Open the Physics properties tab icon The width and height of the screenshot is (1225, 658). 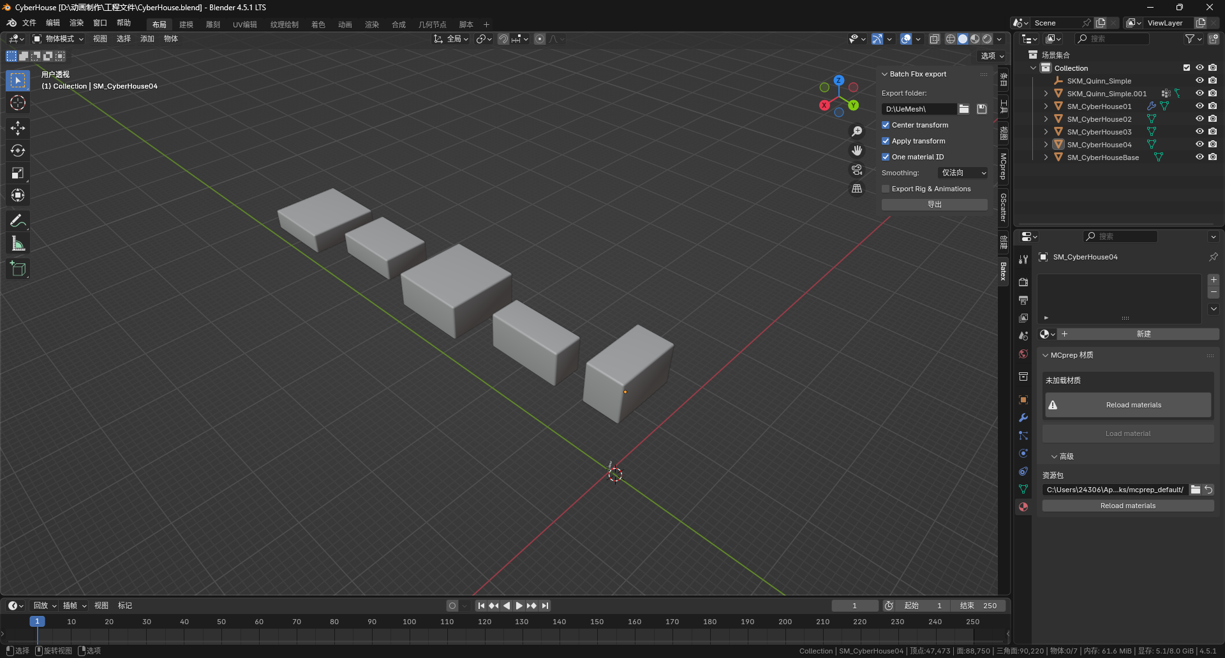1023,453
